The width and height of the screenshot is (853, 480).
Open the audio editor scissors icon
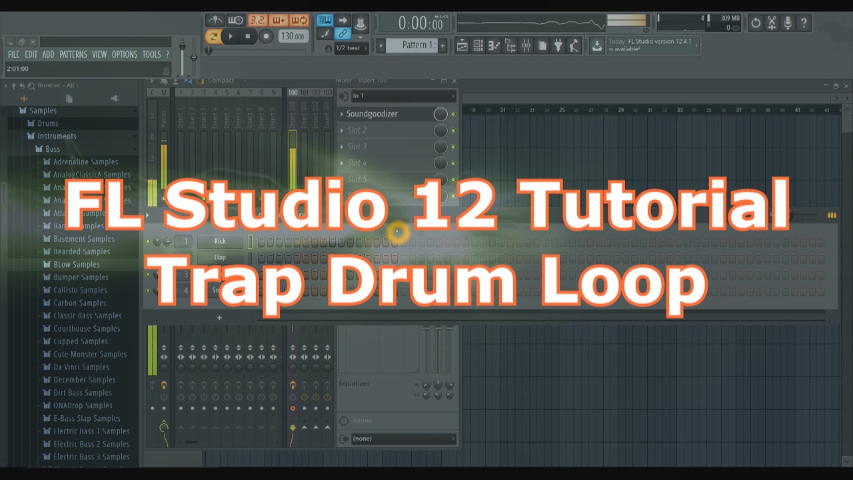click(772, 23)
